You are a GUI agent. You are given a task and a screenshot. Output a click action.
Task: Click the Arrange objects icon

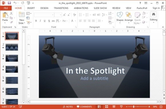[x=129, y=15]
